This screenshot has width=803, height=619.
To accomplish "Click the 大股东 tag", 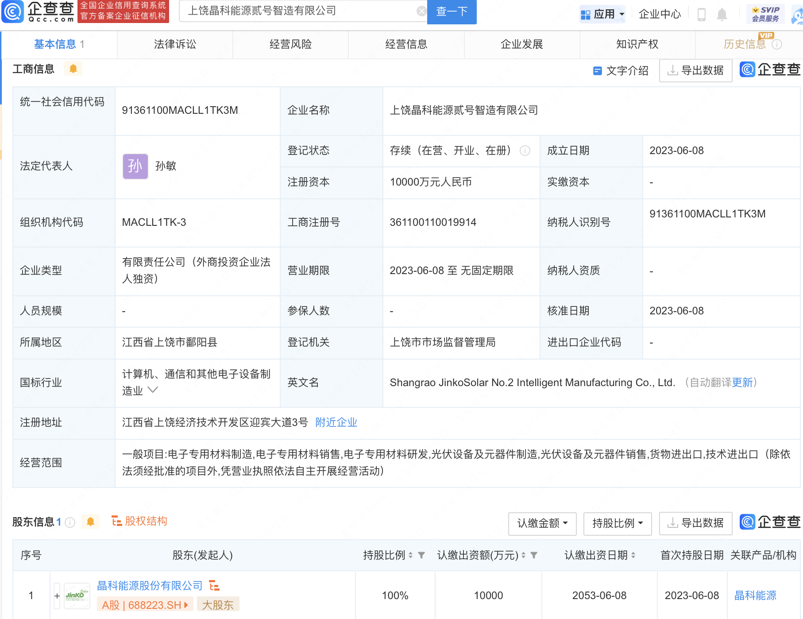I will [x=218, y=605].
